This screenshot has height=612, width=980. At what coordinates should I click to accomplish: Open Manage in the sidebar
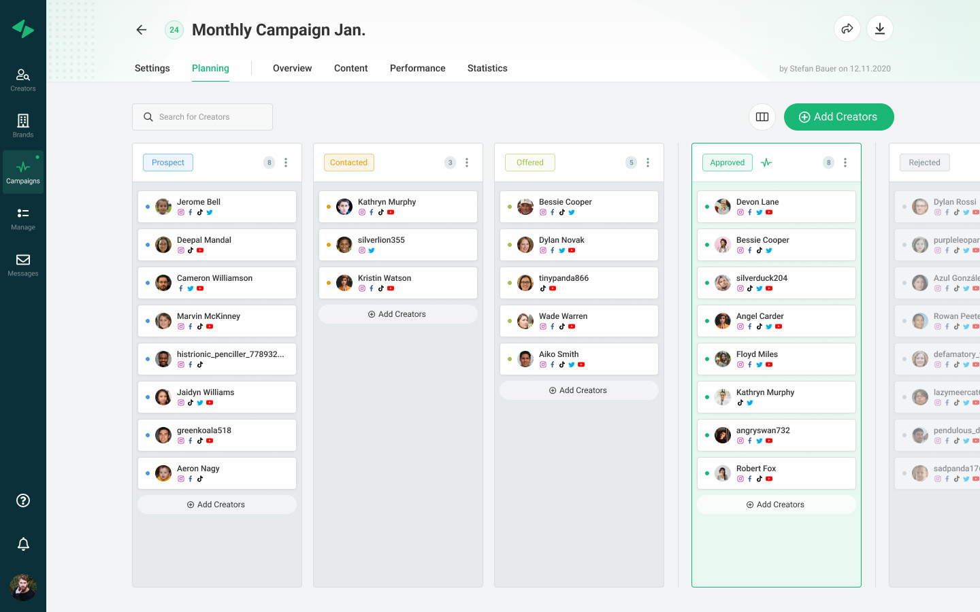[x=23, y=218]
